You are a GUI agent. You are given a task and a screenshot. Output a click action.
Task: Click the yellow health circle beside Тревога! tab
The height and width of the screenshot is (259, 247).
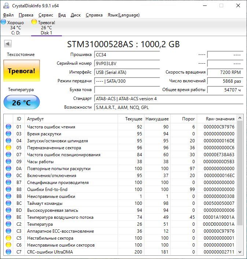[x=34, y=22]
